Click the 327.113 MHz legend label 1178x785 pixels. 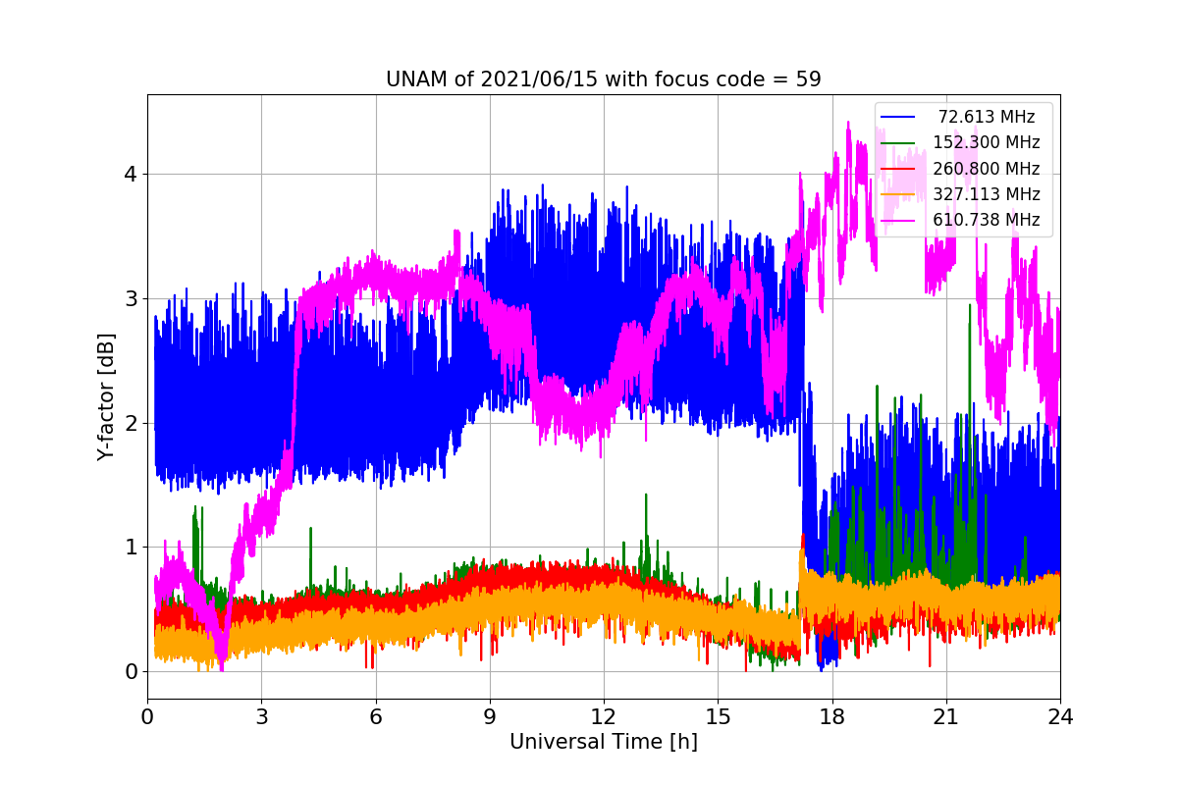[x=987, y=194]
